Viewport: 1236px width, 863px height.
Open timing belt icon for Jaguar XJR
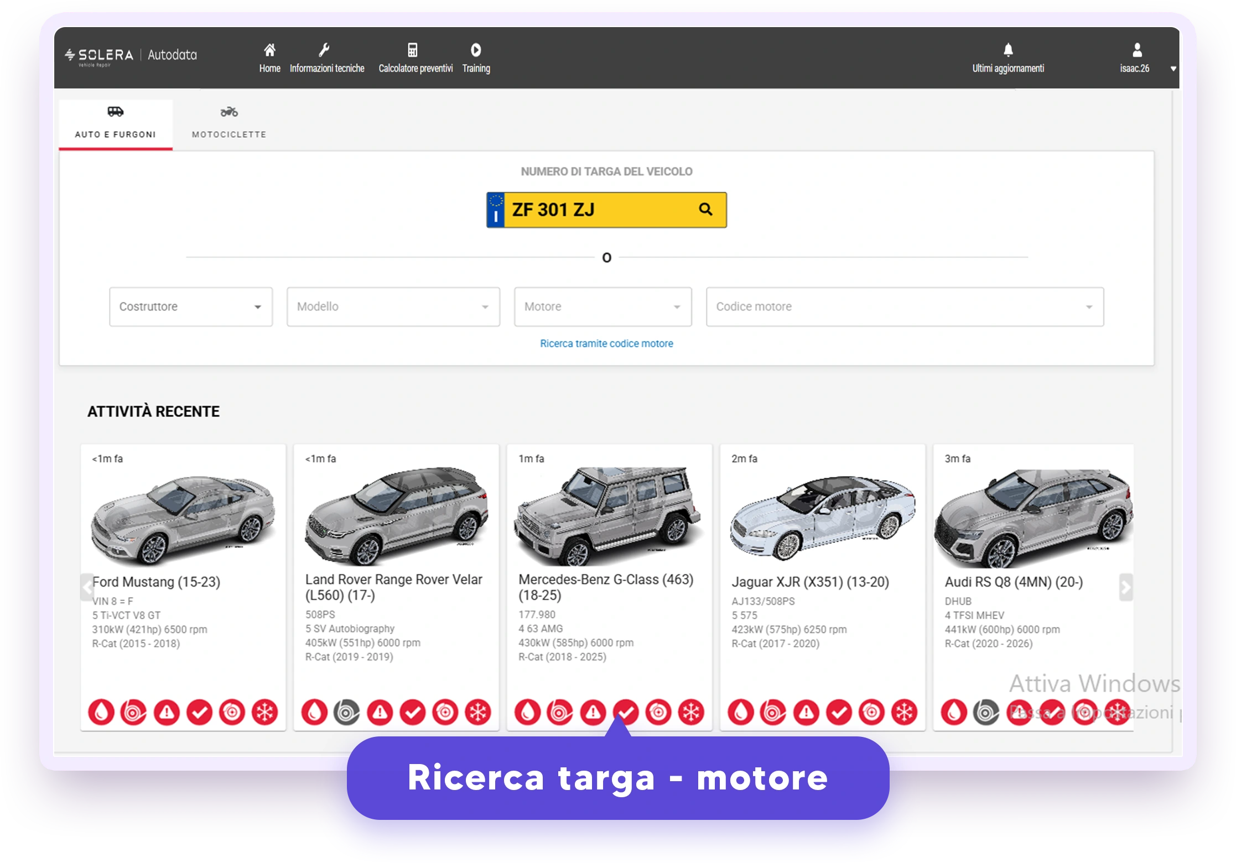pyautogui.click(x=773, y=712)
